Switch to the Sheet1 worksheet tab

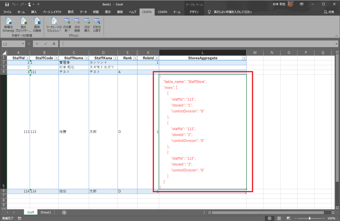[46, 212]
